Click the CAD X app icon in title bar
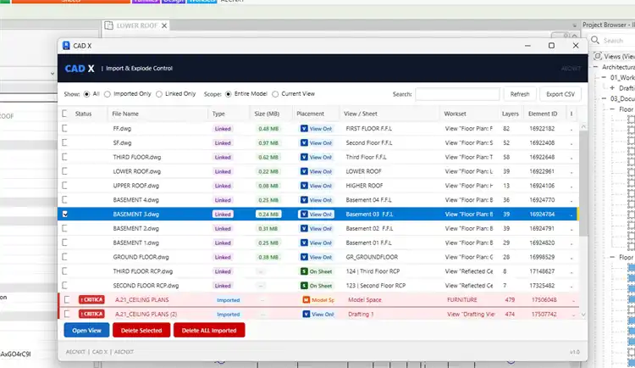635x368 pixels. click(x=66, y=46)
